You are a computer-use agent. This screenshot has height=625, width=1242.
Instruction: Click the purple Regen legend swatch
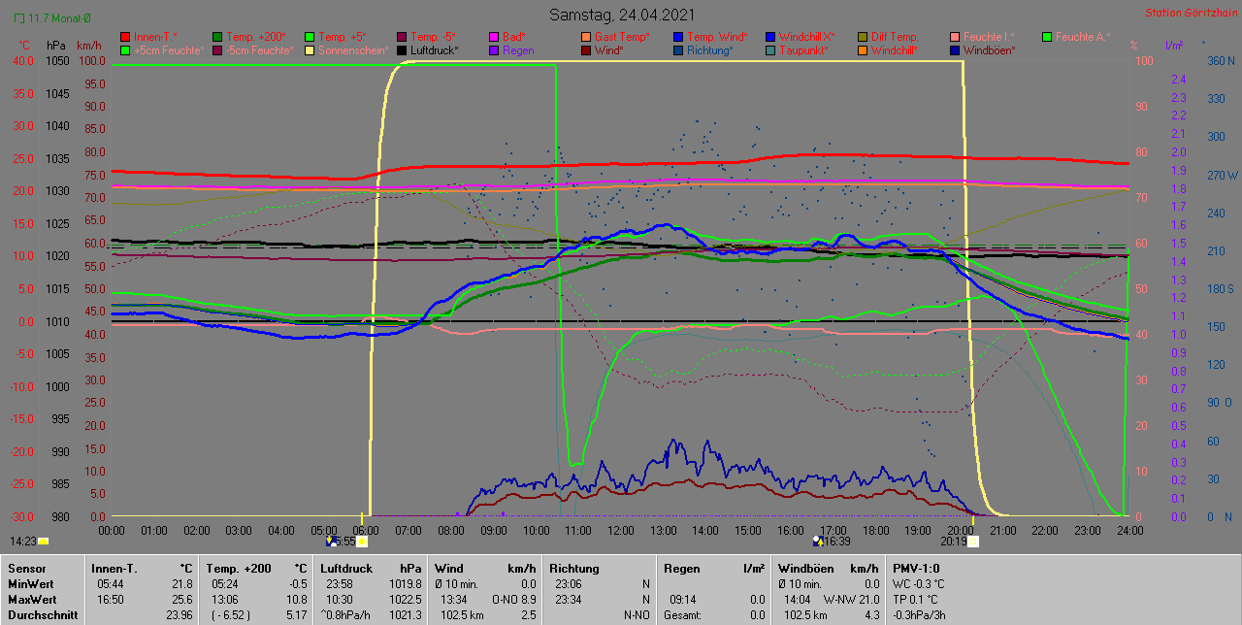click(494, 50)
